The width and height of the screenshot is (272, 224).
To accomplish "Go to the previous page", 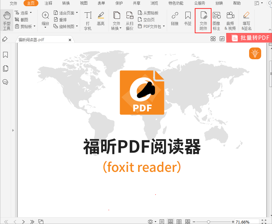I will (x=15, y=222).
